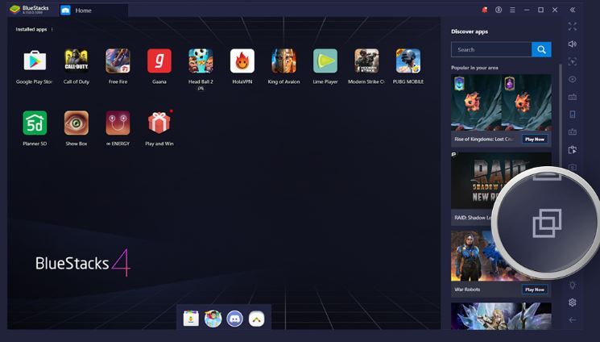Open the ENERGY app
600x342 pixels.
[x=118, y=123]
